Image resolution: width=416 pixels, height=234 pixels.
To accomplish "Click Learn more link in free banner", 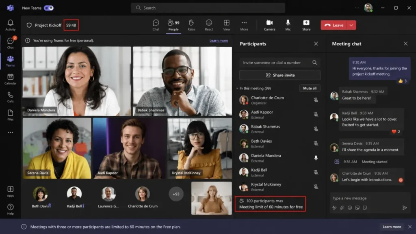I will point(219,41).
